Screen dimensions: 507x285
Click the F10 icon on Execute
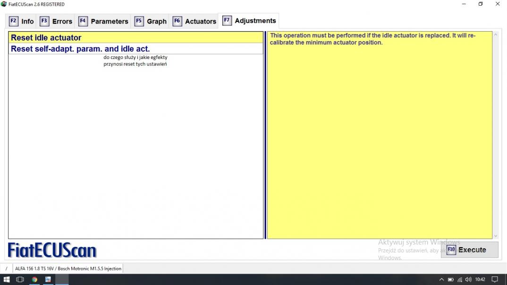(451, 250)
